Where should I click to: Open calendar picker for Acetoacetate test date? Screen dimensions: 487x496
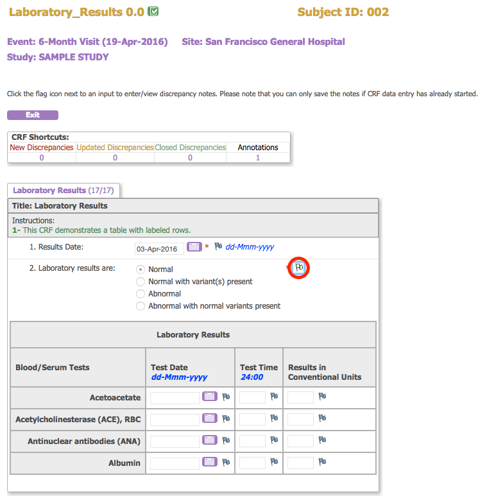(210, 397)
